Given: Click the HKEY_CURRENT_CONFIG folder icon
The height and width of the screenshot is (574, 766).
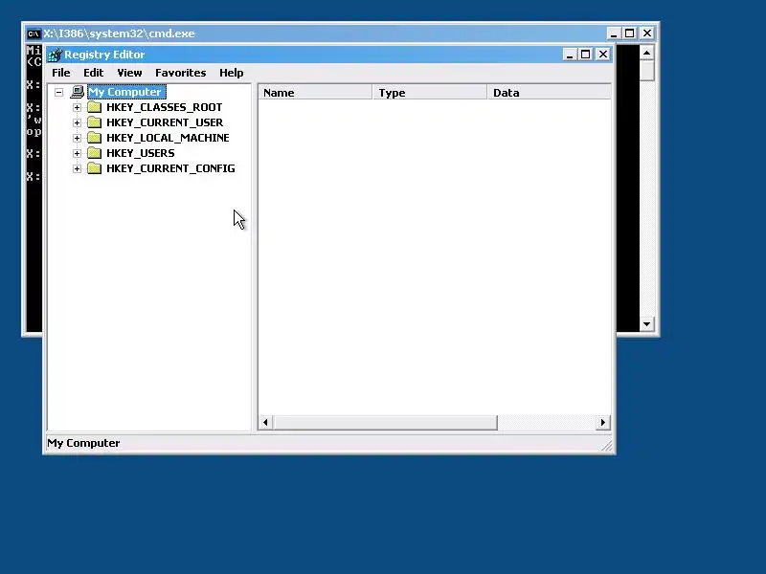Looking at the screenshot, I should click(94, 168).
